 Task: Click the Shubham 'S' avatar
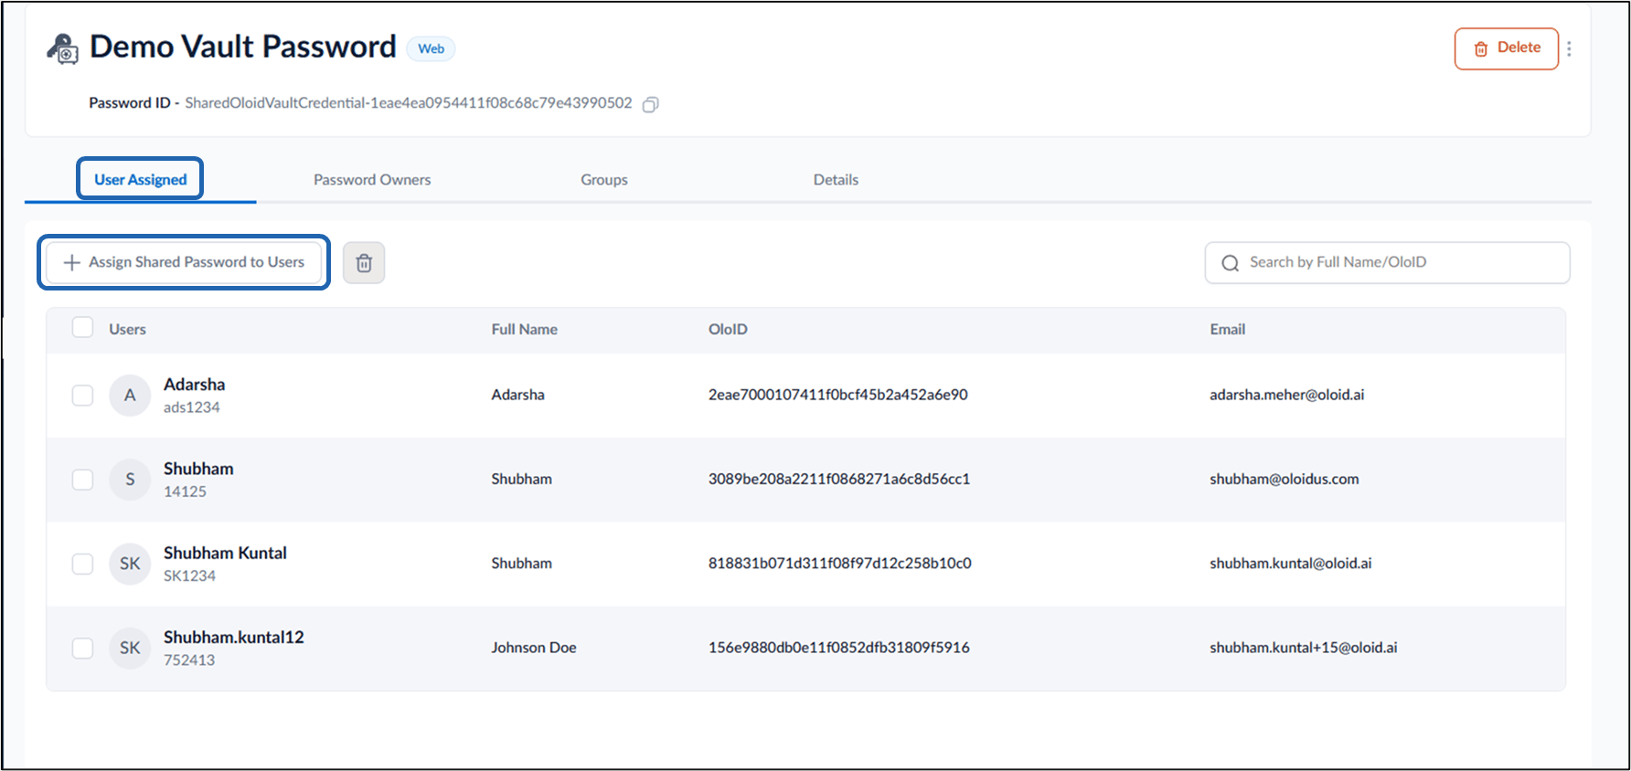click(130, 480)
